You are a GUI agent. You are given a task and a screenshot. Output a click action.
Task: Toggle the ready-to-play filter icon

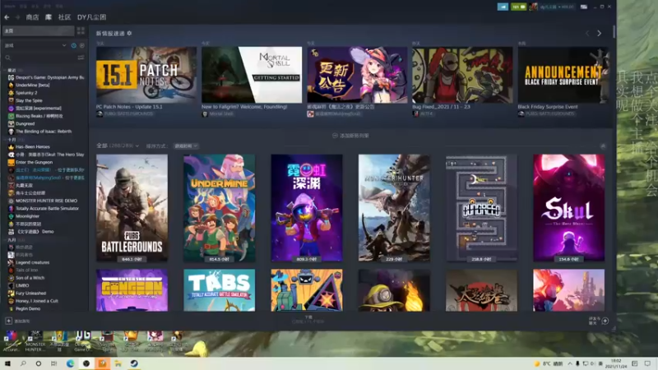[81, 45]
